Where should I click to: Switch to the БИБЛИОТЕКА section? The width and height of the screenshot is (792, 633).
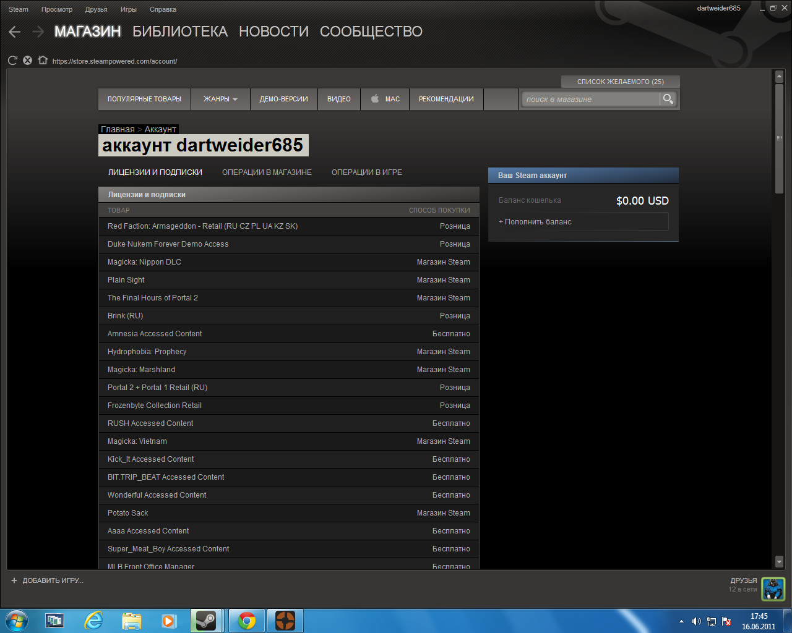(180, 32)
